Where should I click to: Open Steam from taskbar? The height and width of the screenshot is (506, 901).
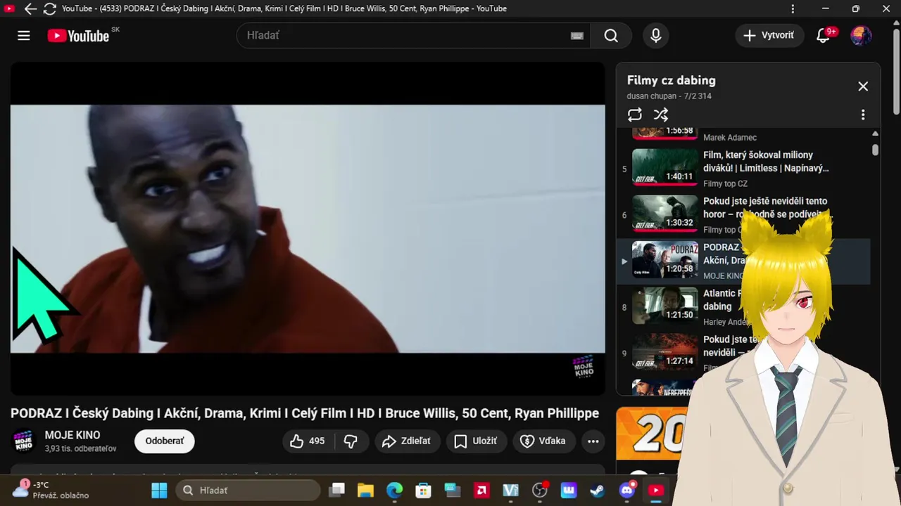(597, 490)
